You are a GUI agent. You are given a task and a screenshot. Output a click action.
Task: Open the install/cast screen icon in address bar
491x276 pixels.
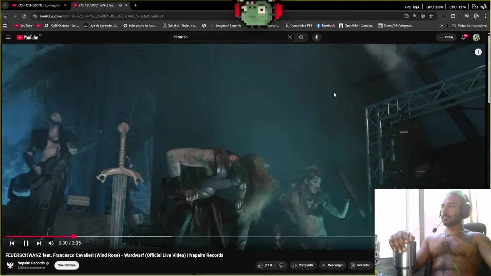[406, 16]
